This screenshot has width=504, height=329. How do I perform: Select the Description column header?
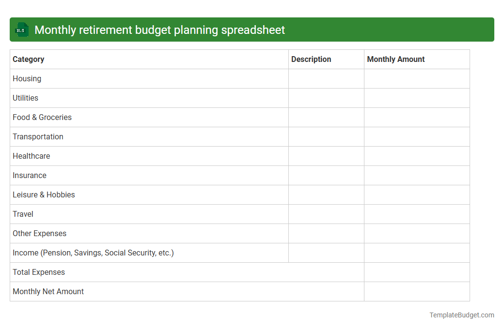pyautogui.click(x=311, y=59)
